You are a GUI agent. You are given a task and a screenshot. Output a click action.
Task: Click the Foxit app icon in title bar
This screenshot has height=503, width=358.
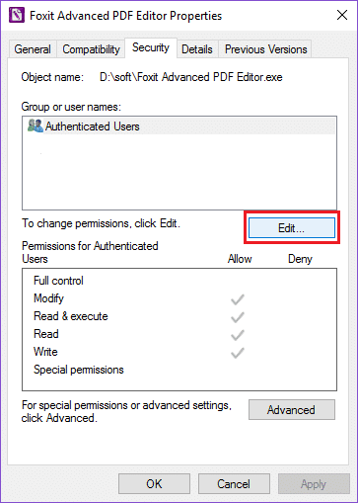coord(17,15)
